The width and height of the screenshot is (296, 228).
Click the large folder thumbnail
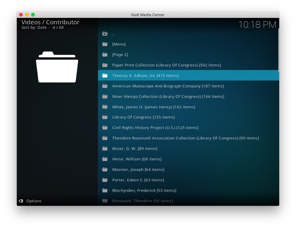57,67
